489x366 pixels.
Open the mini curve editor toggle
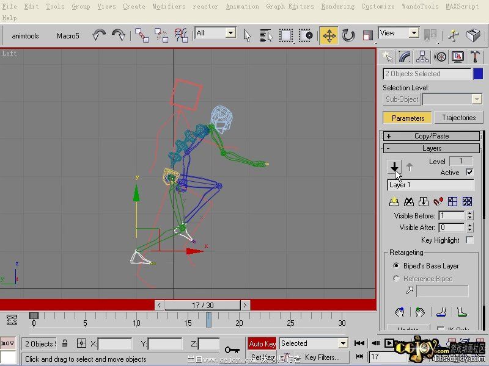pos(12,320)
